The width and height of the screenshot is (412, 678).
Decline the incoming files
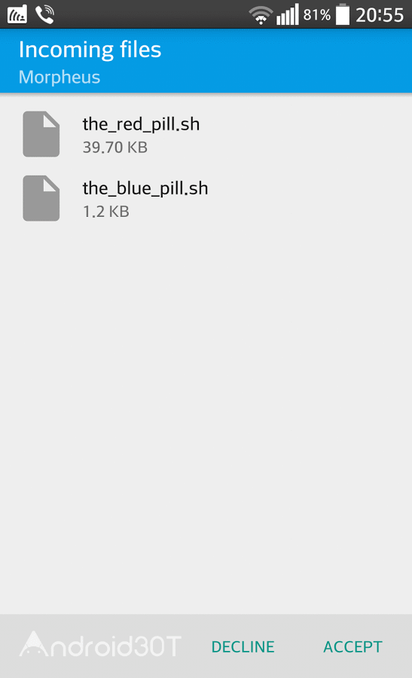243,646
